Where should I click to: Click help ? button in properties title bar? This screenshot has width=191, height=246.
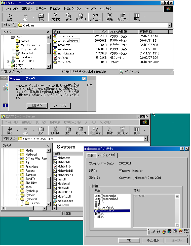click(x=182, y=149)
